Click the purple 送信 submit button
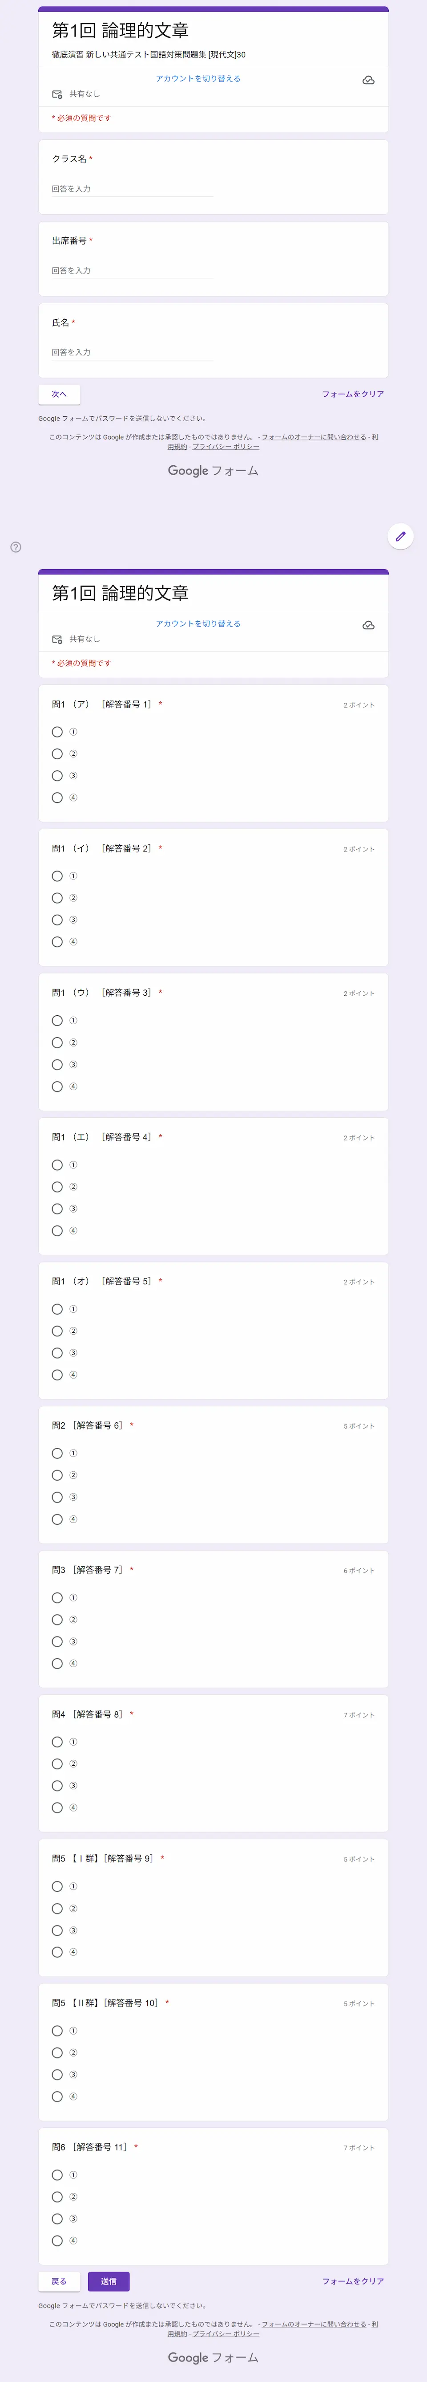Screen dimensions: 427x2382 pyautogui.click(x=109, y=2281)
